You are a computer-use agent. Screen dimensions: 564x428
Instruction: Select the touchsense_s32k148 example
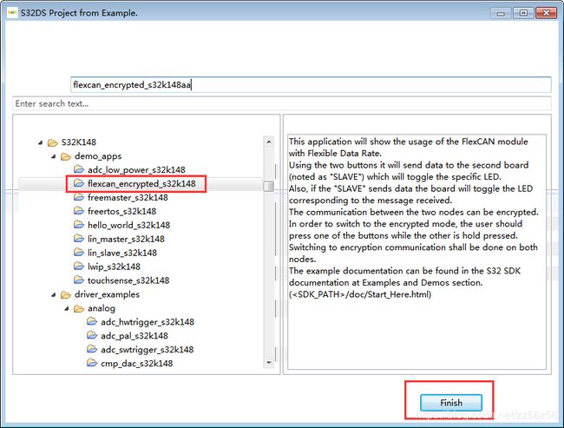pos(128,280)
